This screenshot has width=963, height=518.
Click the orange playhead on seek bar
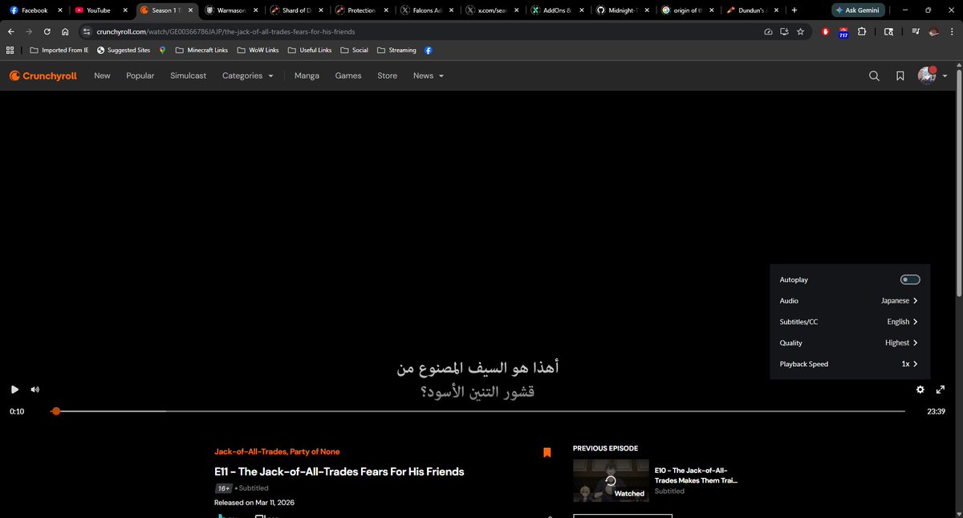(55, 411)
